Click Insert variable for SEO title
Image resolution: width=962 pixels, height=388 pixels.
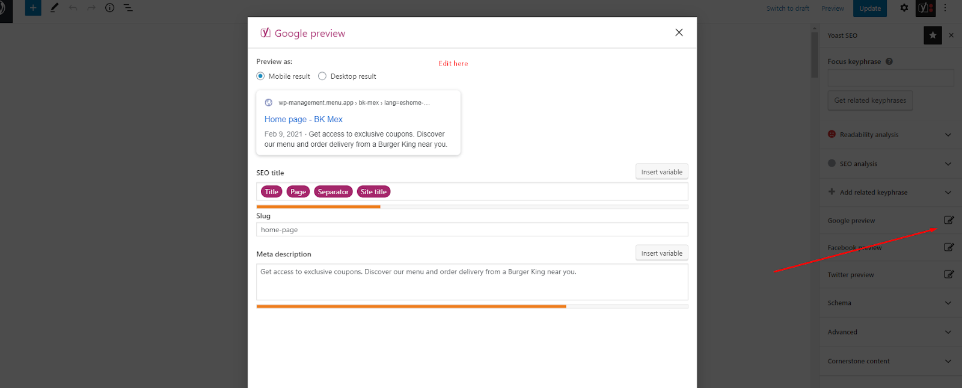[662, 171]
